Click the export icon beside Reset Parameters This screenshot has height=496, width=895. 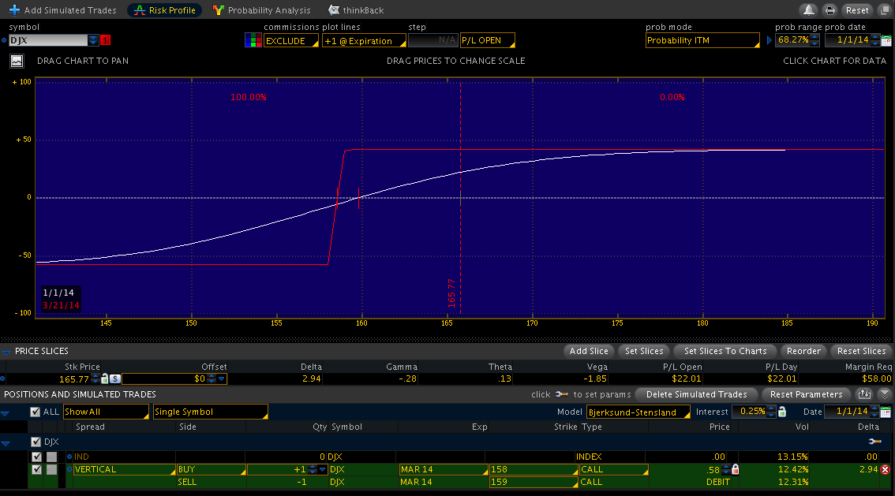coord(864,394)
